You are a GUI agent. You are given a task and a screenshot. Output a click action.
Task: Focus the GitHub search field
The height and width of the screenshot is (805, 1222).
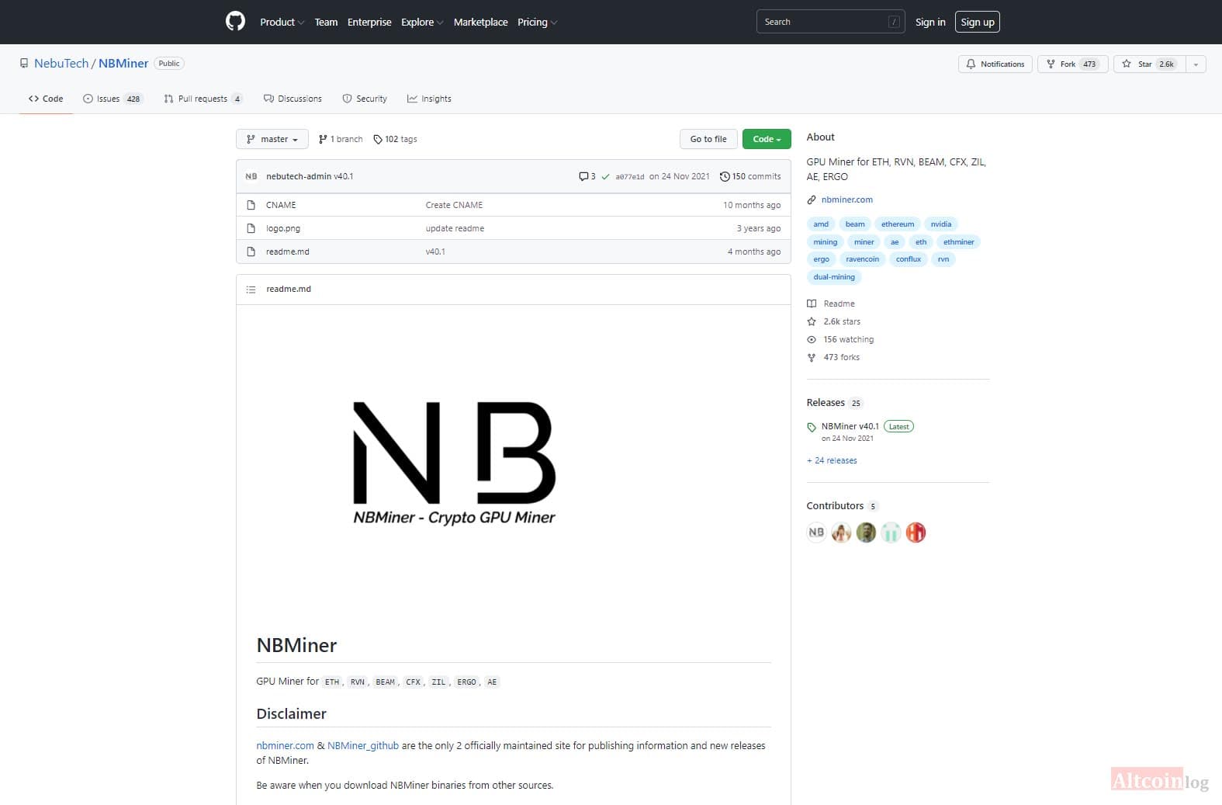click(x=830, y=23)
